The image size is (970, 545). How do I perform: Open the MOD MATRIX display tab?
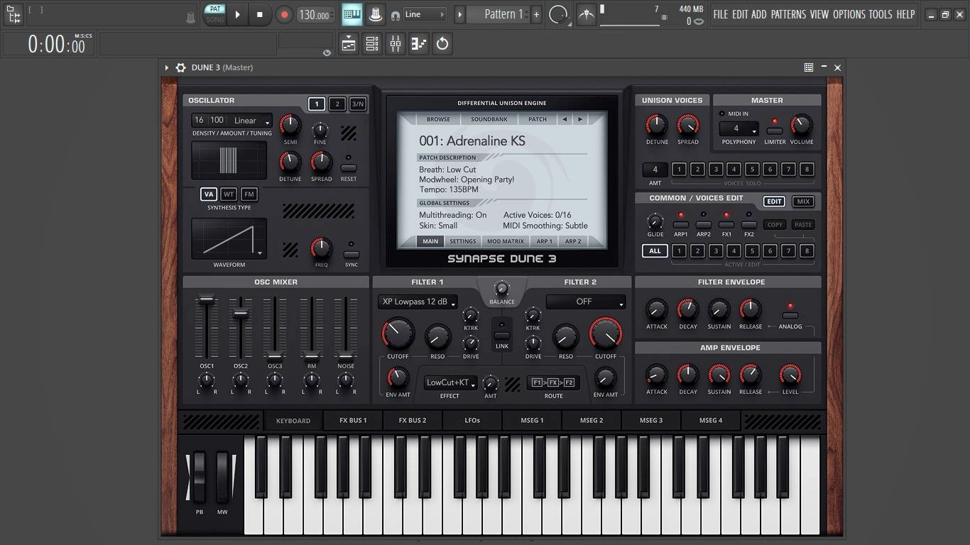(x=506, y=241)
